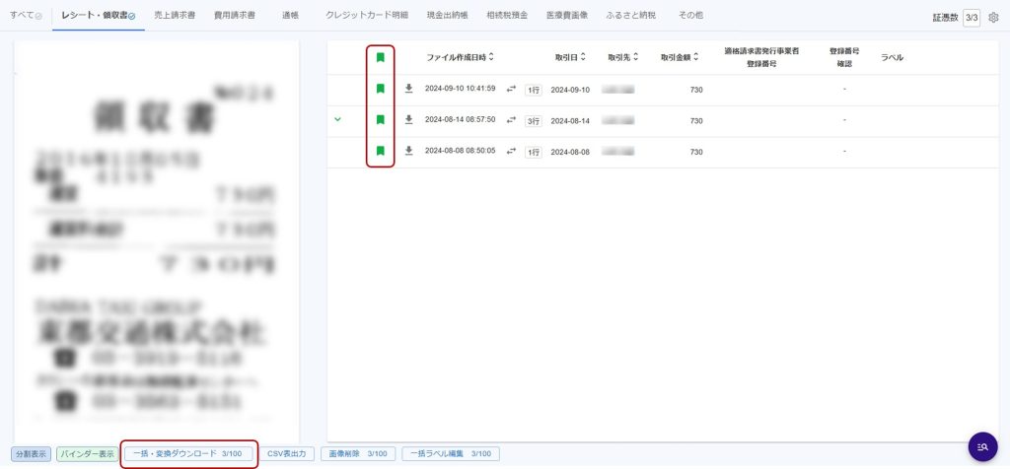Screen dimensions: 1010x469
Task: Open the purple search button at bottom right
Action: click(x=982, y=446)
